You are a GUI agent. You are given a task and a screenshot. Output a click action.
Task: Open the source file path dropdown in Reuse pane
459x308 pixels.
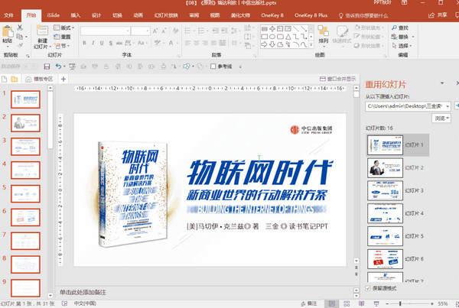448,106
